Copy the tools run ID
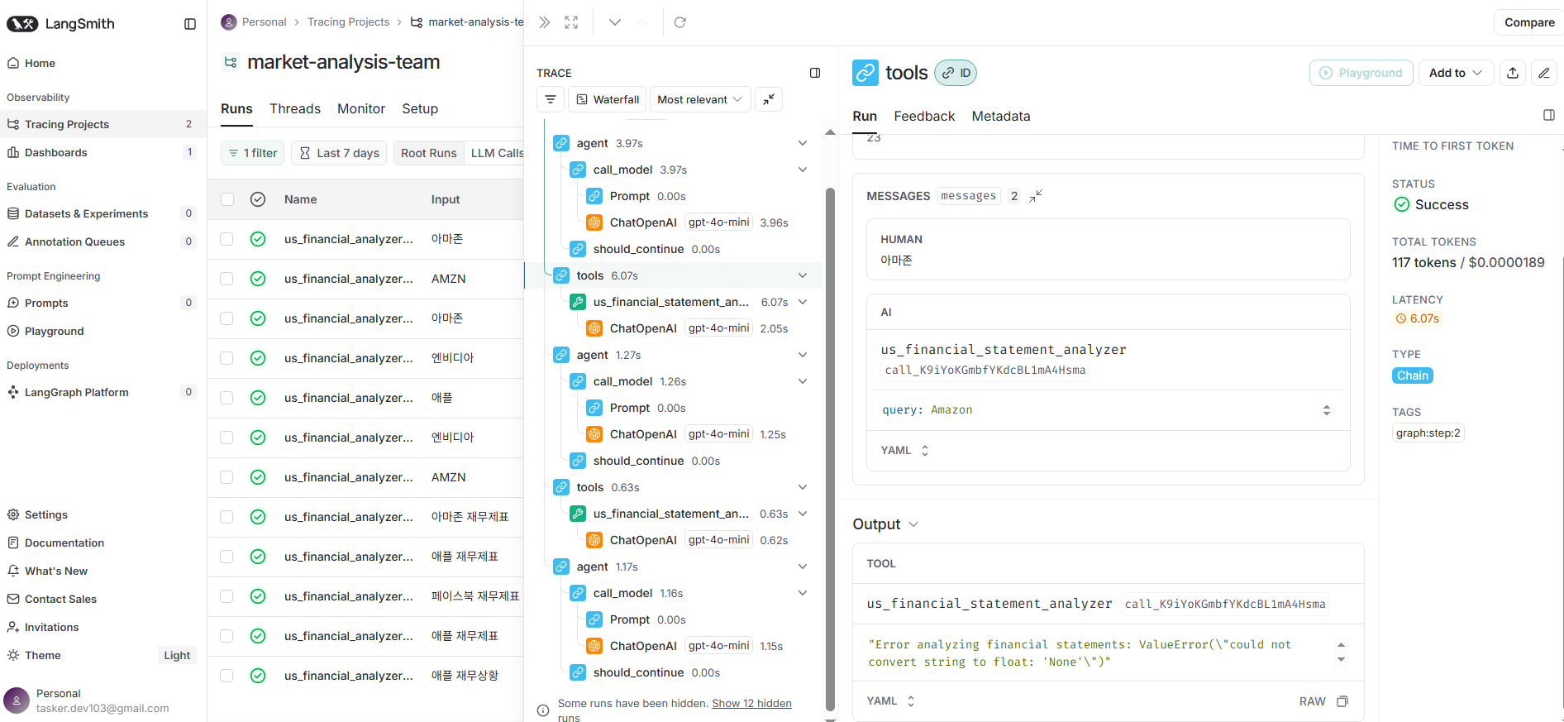1564x722 pixels. click(956, 73)
